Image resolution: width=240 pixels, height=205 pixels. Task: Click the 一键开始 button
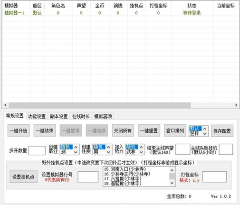pos(19,130)
